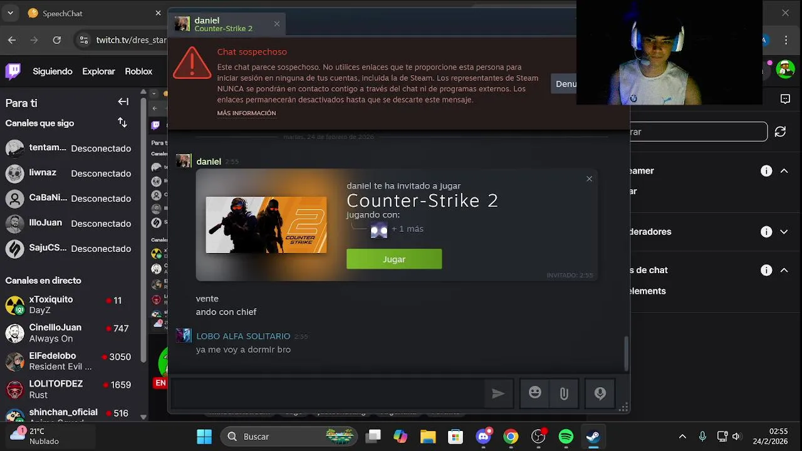This screenshot has height=451, width=802.
Task: Close the daniel chat tab
Action: click(277, 24)
